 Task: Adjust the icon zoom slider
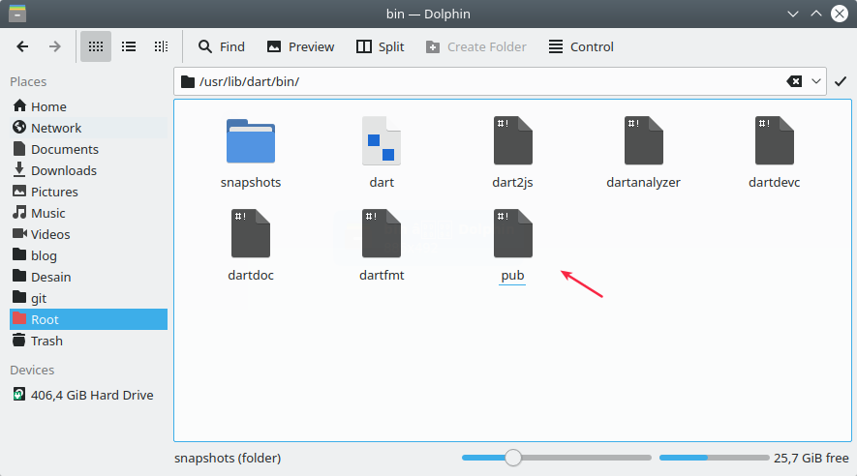(x=513, y=458)
